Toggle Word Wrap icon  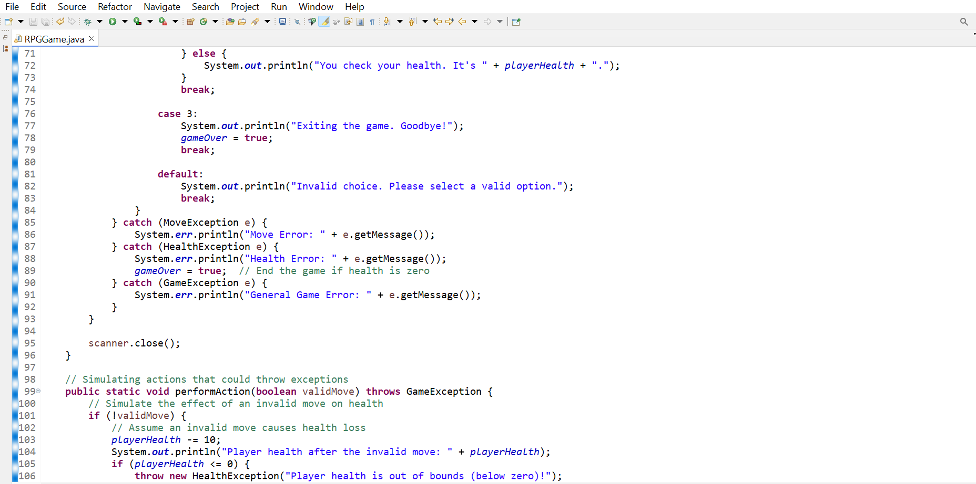(348, 22)
